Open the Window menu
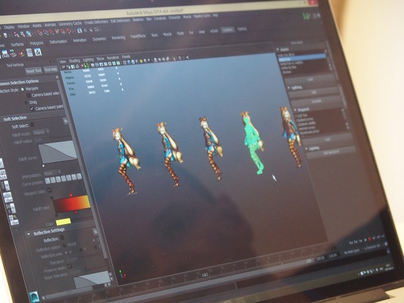 tap(23, 27)
